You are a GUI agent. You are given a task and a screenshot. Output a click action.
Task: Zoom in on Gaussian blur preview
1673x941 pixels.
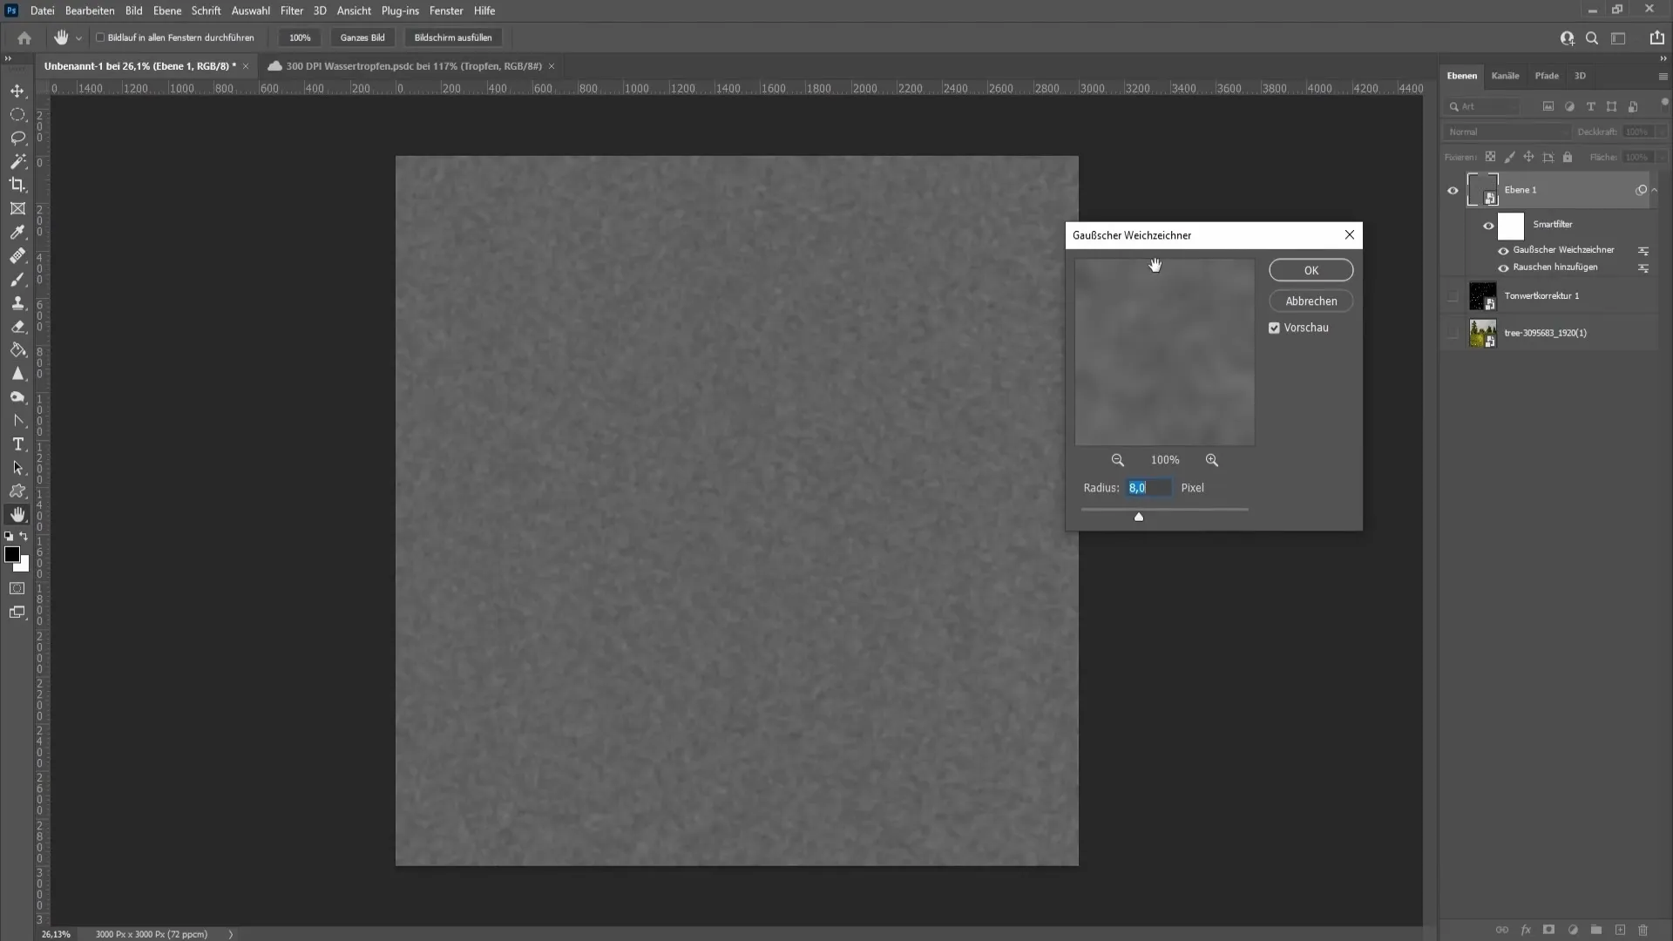click(1212, 460)
